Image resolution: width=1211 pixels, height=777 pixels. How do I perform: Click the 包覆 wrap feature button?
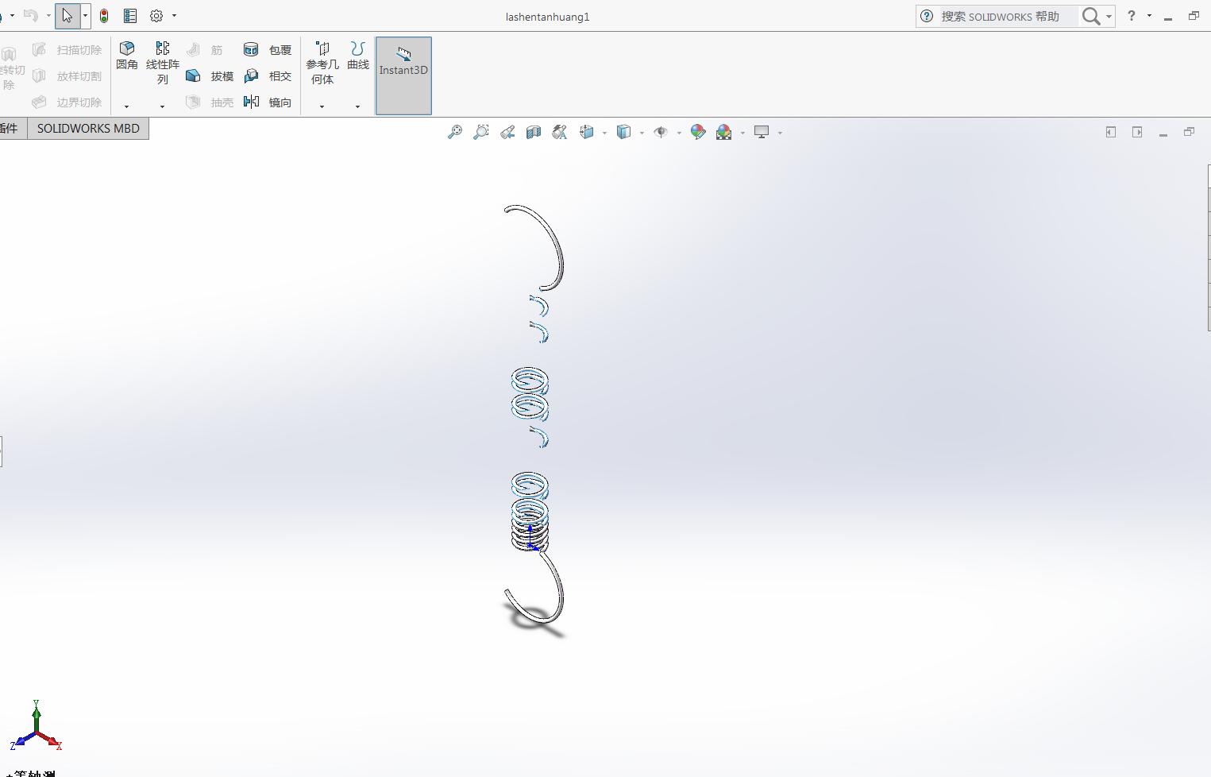coord(268,50)
